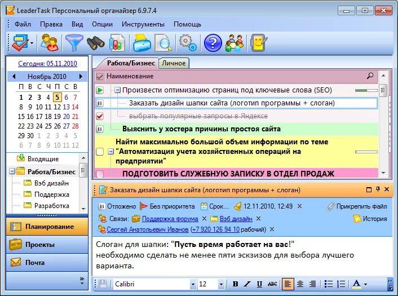Click Прикрепить файл paperclip
Viewport: 398px width, 296px height.
pos(357,206)
